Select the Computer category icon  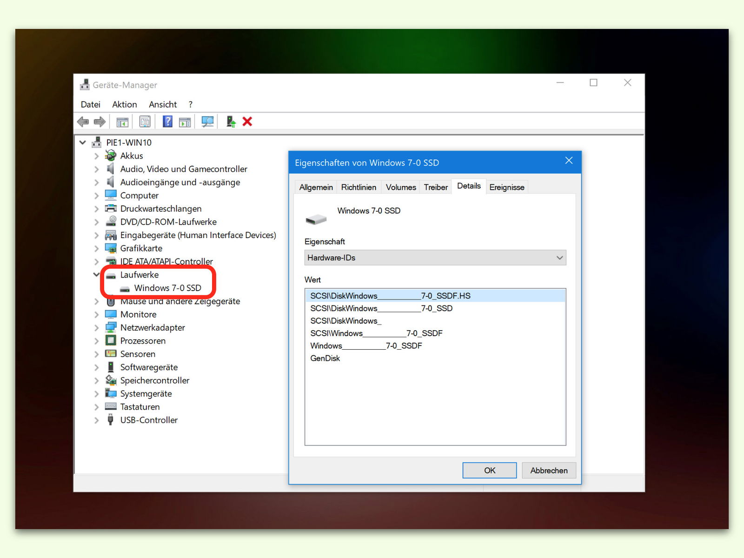tap(111, 195)
